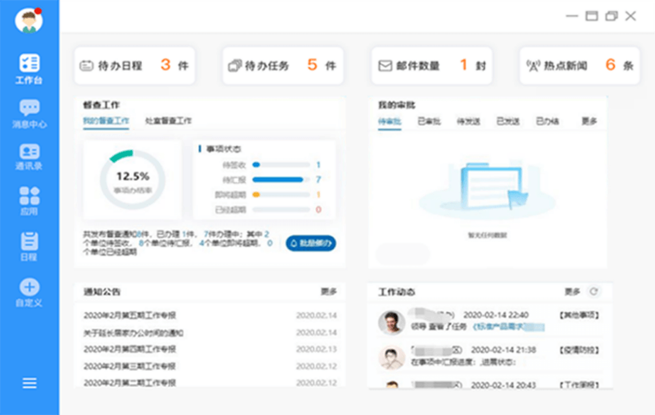The width and height of the screenshot is (655, 415).
Task: Open the 热点新闻 hot news card
Action: 579,66
